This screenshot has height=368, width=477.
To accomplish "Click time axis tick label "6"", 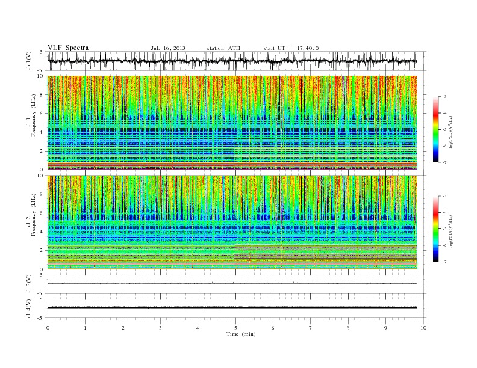I will [x=273, y=328].
